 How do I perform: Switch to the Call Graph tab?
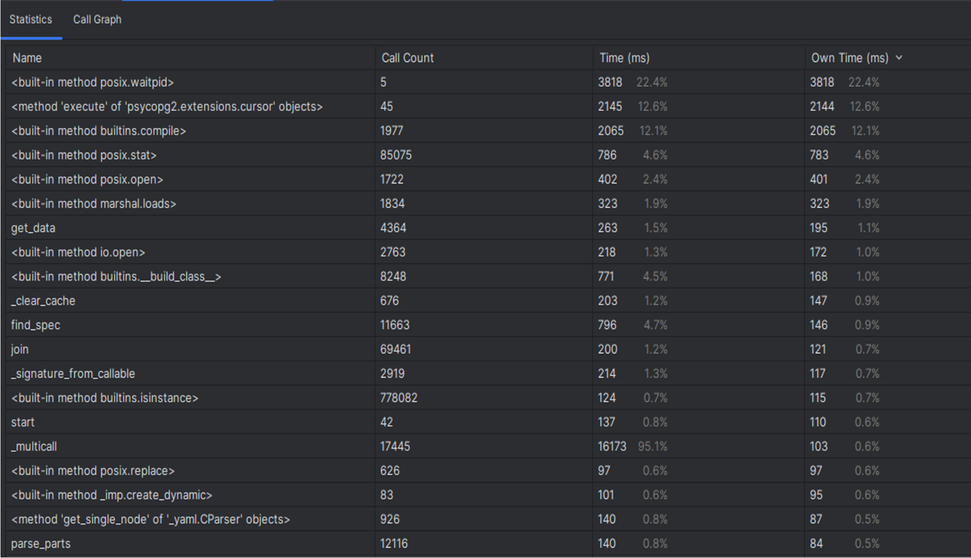[x=97, y=19]
